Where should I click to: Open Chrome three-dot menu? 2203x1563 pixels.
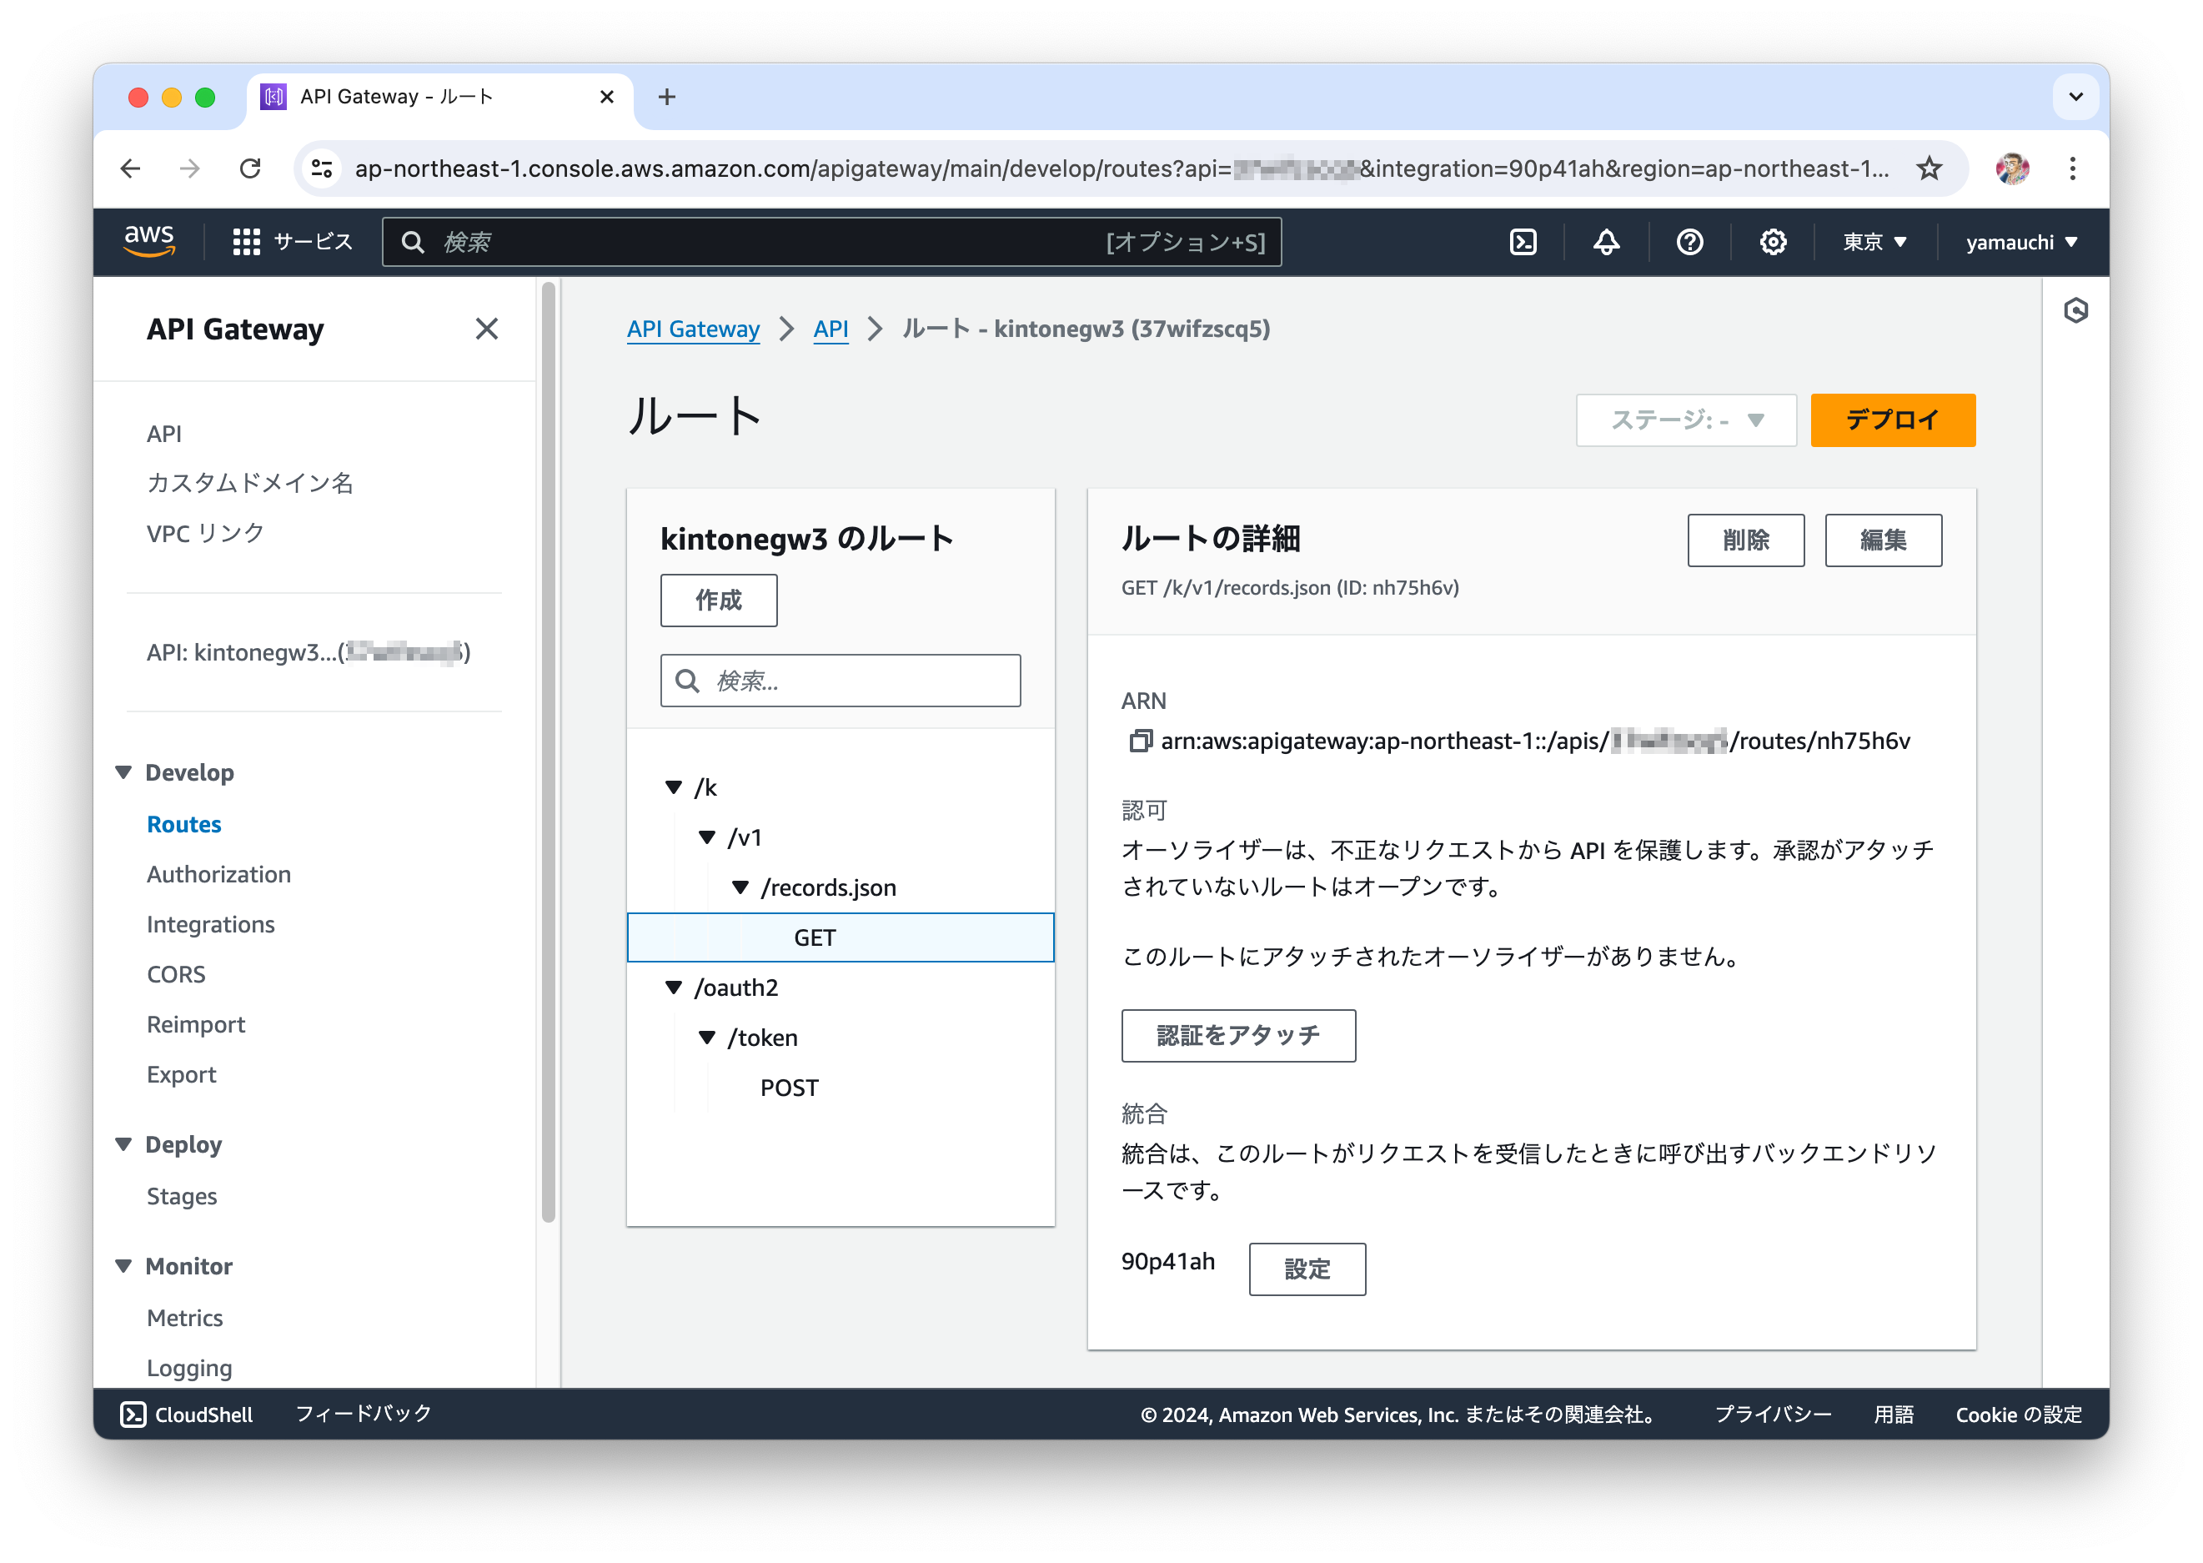coord(2072,168)
